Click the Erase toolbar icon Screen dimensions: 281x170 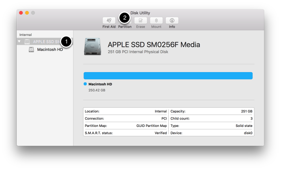coord(140,21)
